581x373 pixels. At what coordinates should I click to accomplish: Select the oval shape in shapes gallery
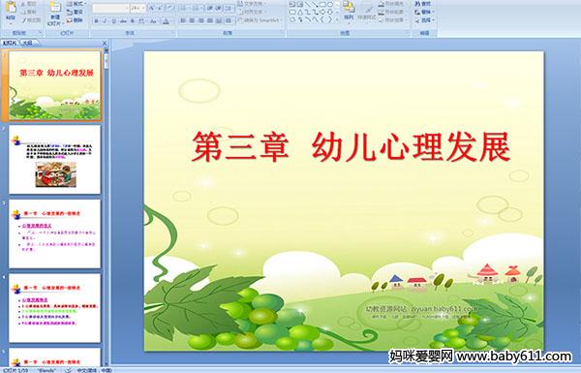(329, 5)
